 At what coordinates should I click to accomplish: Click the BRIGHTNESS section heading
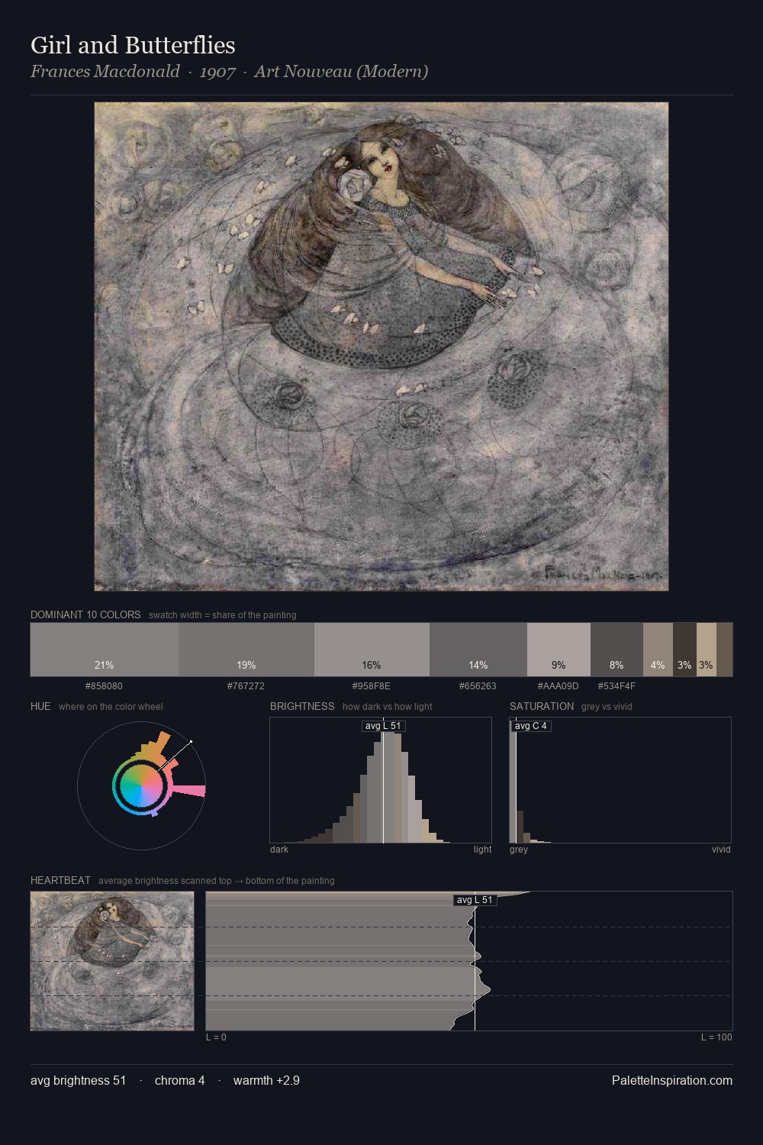[x=302, y=706]
